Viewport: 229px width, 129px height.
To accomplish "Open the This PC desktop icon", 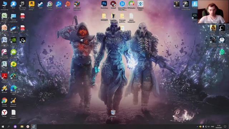I will click(x=4, y=4).
